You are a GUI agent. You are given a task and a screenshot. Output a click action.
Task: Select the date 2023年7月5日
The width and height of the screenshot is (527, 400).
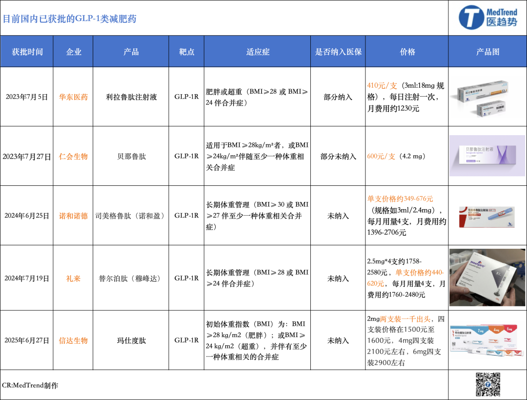pos(27,97)
